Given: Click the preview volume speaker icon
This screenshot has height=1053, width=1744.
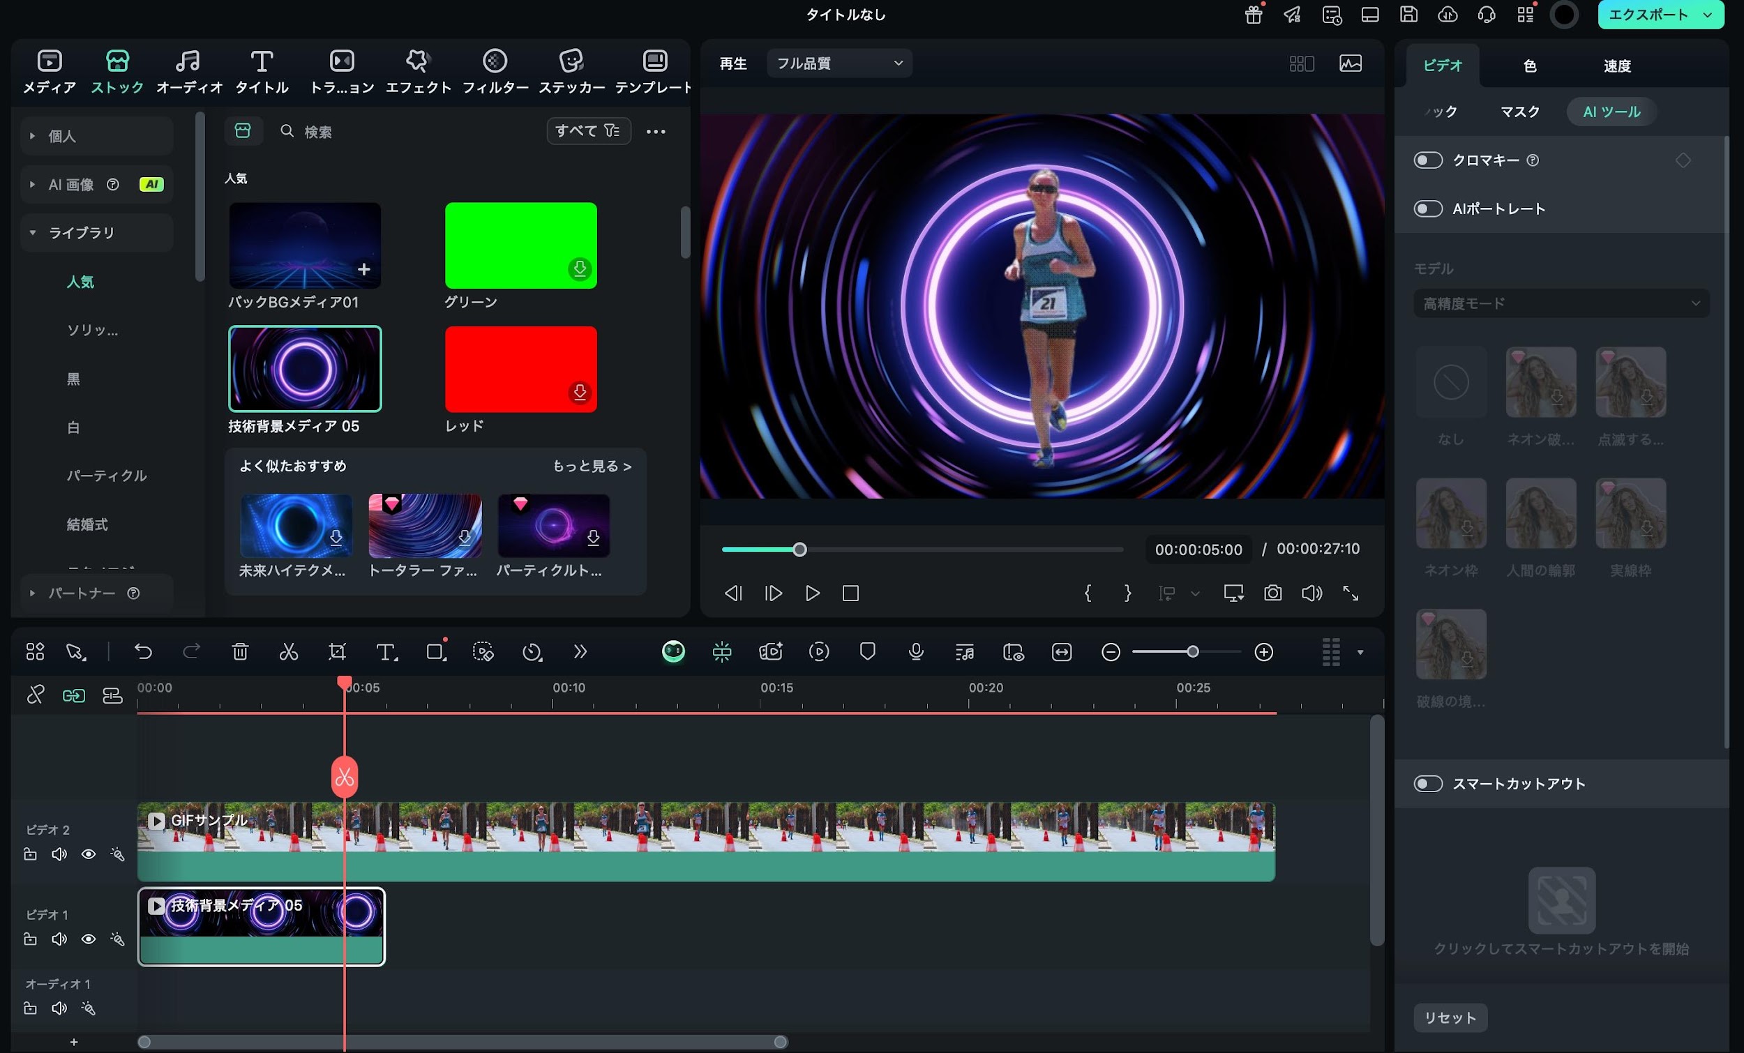Looking at the screenshot, I should (1311, 593).
